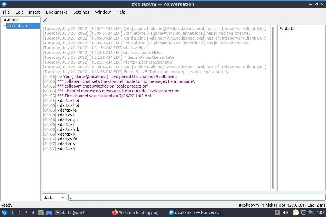Open the Insert menu
Screen dimensions: 326x217
[34, 12]
